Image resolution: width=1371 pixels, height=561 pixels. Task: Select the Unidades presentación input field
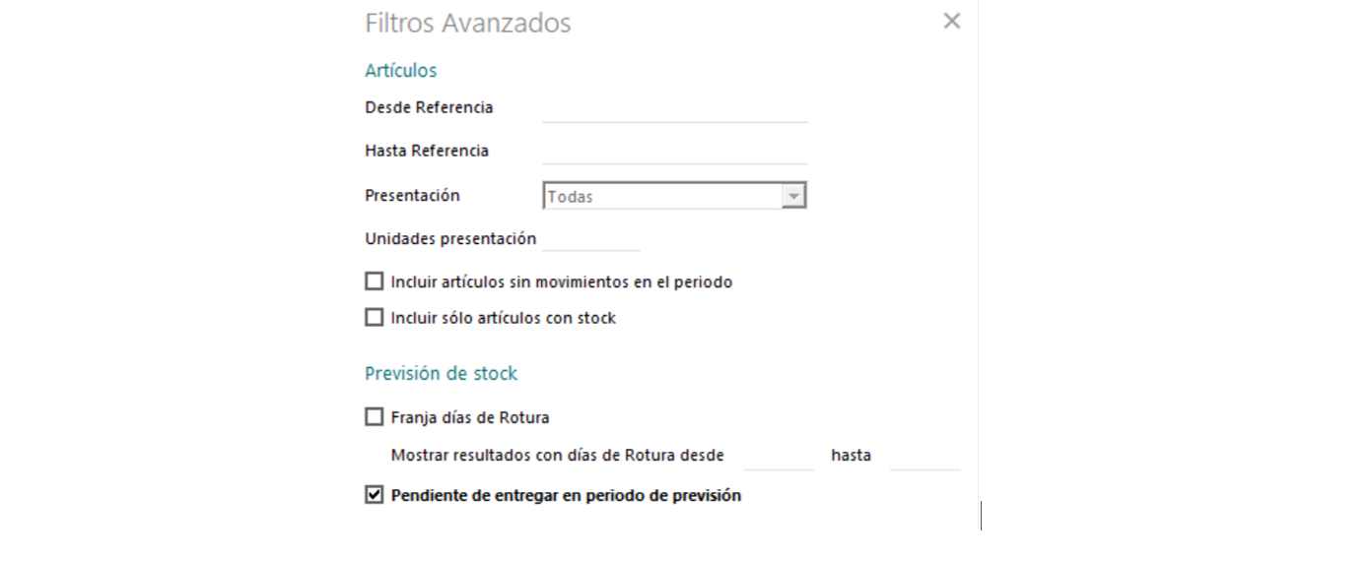coord(590,239)
